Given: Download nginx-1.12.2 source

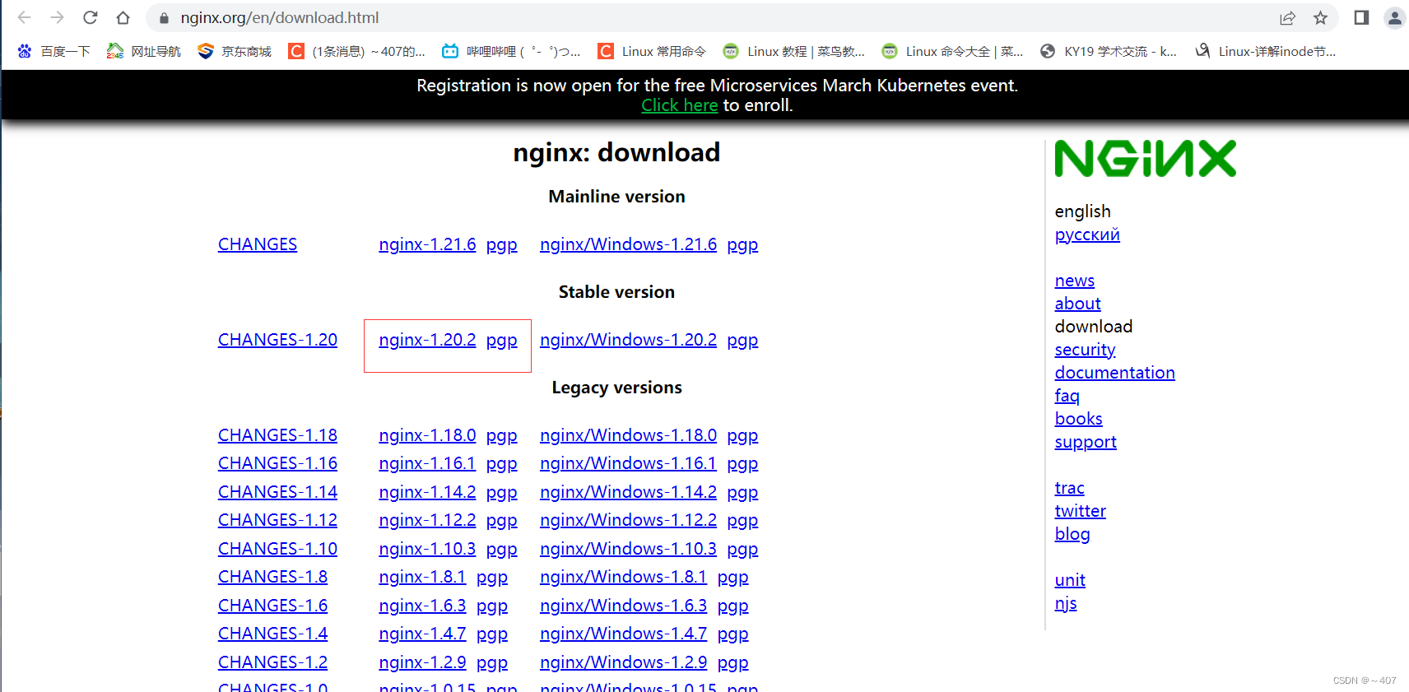Looking at the screenshot, I should click(x=427, y=520).
